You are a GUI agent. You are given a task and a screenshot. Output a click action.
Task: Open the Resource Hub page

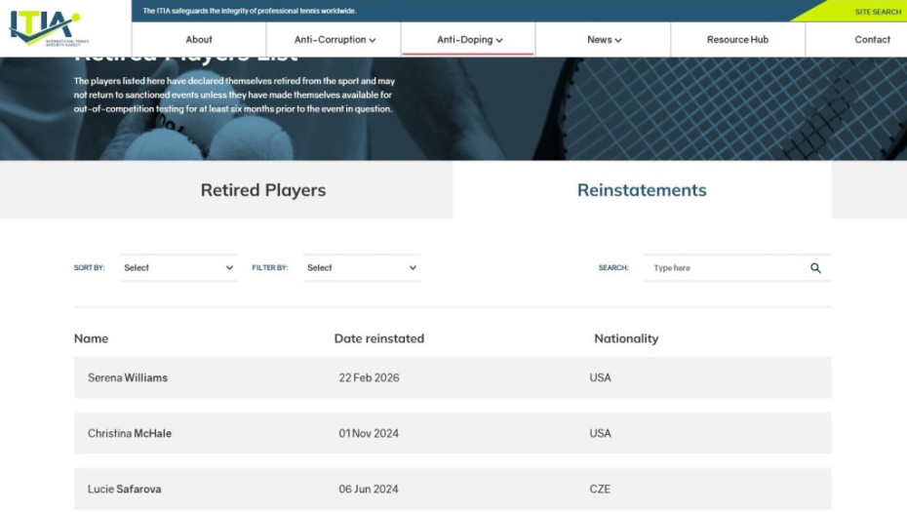click(737, 40)
